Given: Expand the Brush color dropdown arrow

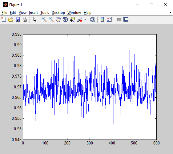Looking at the screenshot, I should pos(85,19).
